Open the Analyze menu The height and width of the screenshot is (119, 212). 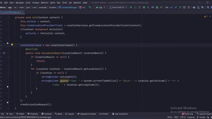35,3
